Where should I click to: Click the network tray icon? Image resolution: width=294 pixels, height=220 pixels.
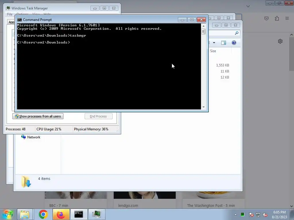[x=258, y=215]
